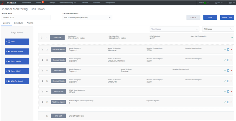Viewport: 236px width, 121px height.
Task: Select the General tab
Action: coord(6,23)
